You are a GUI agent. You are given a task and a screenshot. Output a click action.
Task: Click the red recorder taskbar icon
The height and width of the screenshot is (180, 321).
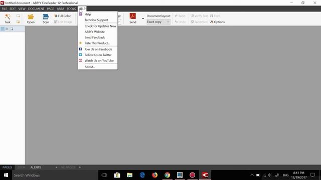coord(192,175)
